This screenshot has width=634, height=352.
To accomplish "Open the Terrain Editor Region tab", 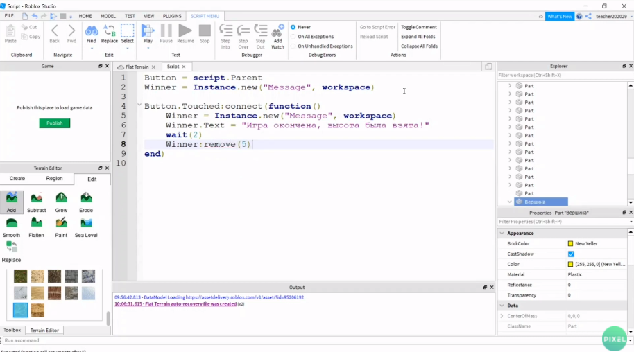I will (x=54, y=178).
